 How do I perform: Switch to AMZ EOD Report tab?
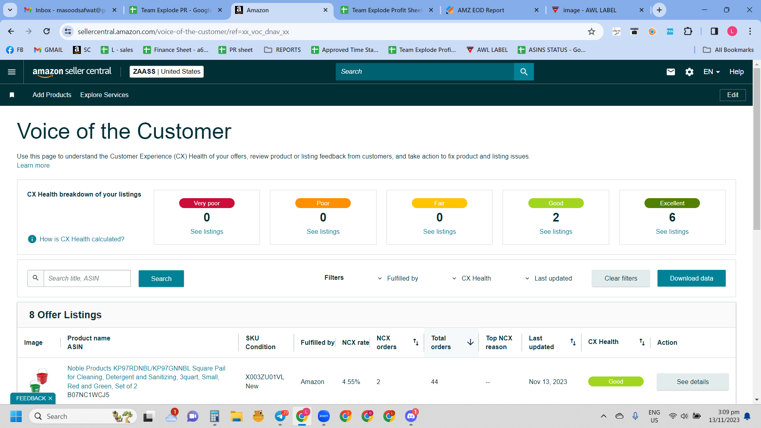tap(492, 10)
